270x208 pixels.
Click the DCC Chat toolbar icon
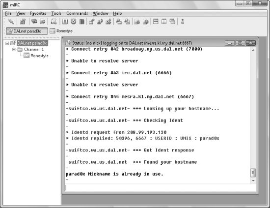(100, 22)
